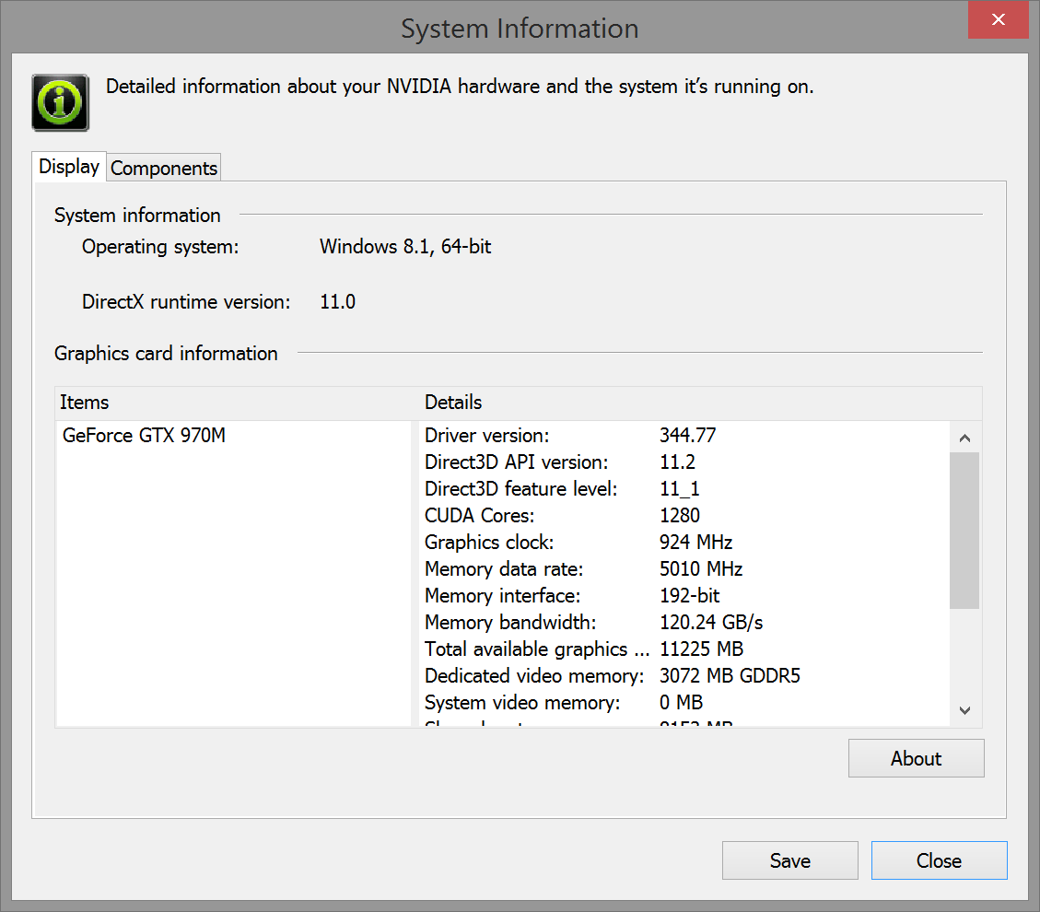This screenshot has height=912, width=1040.
Task: Click the Graphics clock value 924 MHz
Action: pyautogui.click(x=695, y=542)
